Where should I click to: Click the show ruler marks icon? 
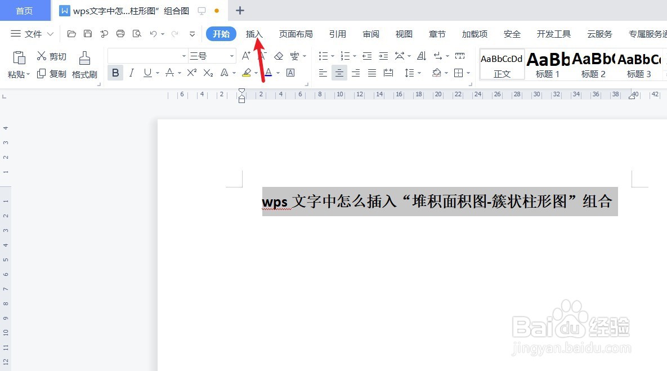[x=460, y=56]
